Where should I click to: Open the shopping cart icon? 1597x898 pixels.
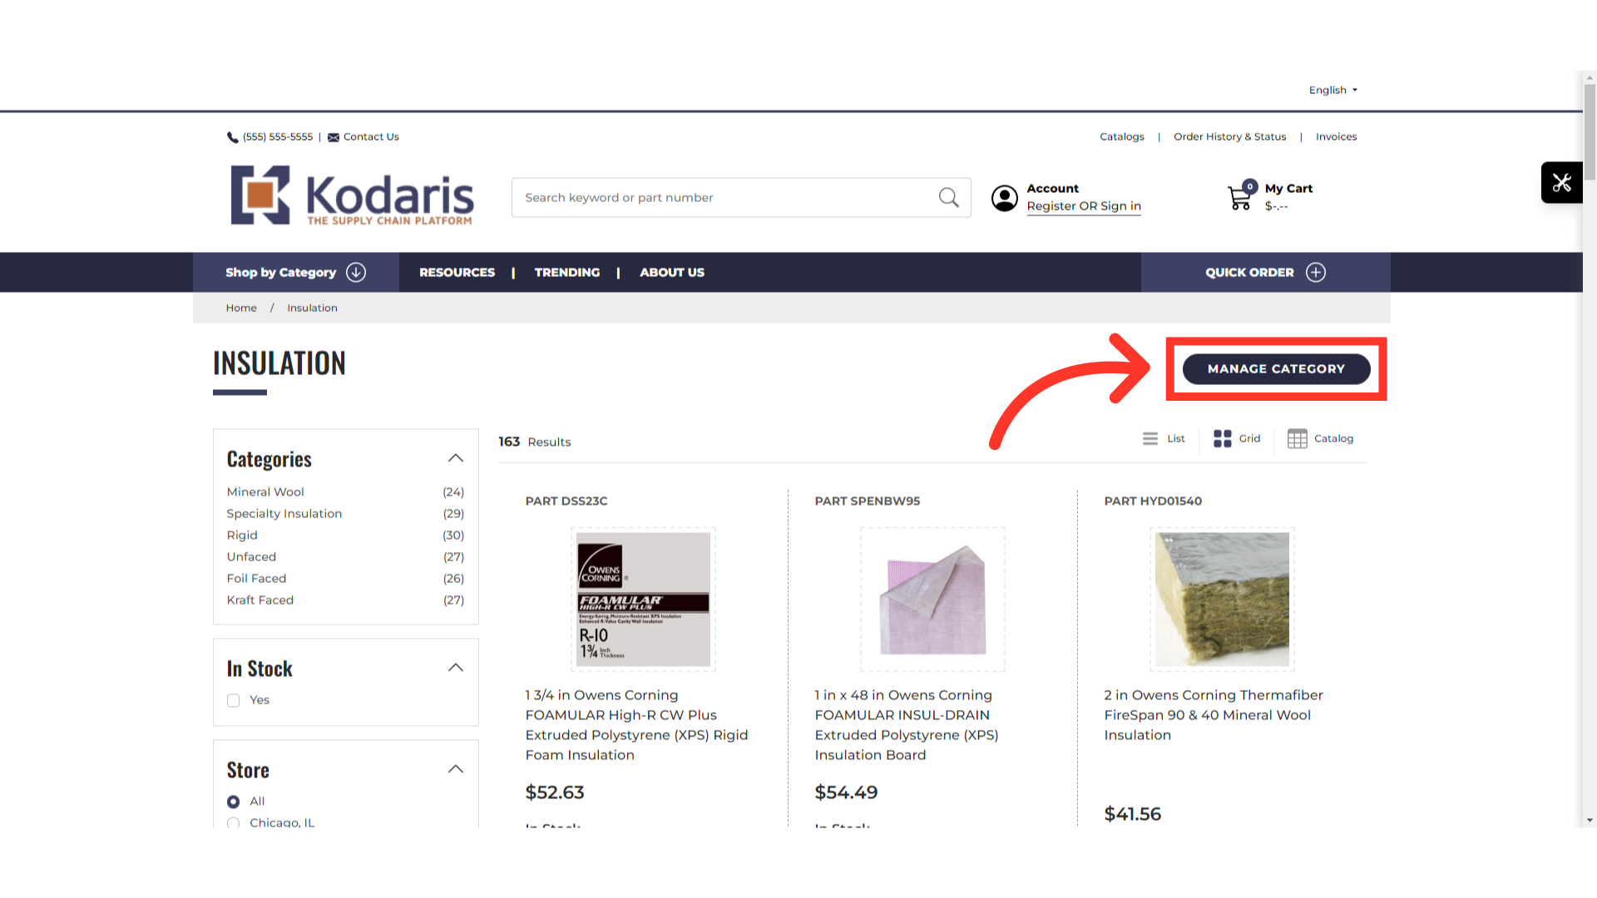(x=1240, y=197)
